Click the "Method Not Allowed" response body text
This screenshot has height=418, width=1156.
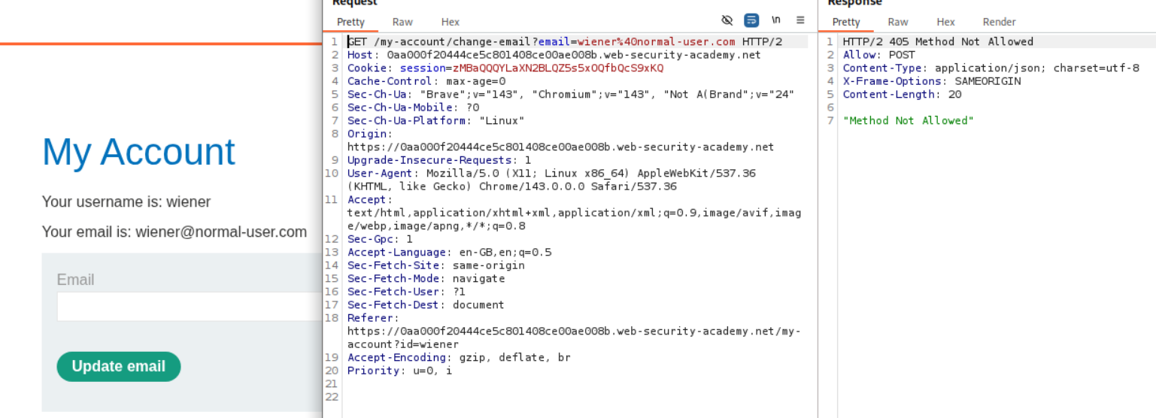[908, 121]
